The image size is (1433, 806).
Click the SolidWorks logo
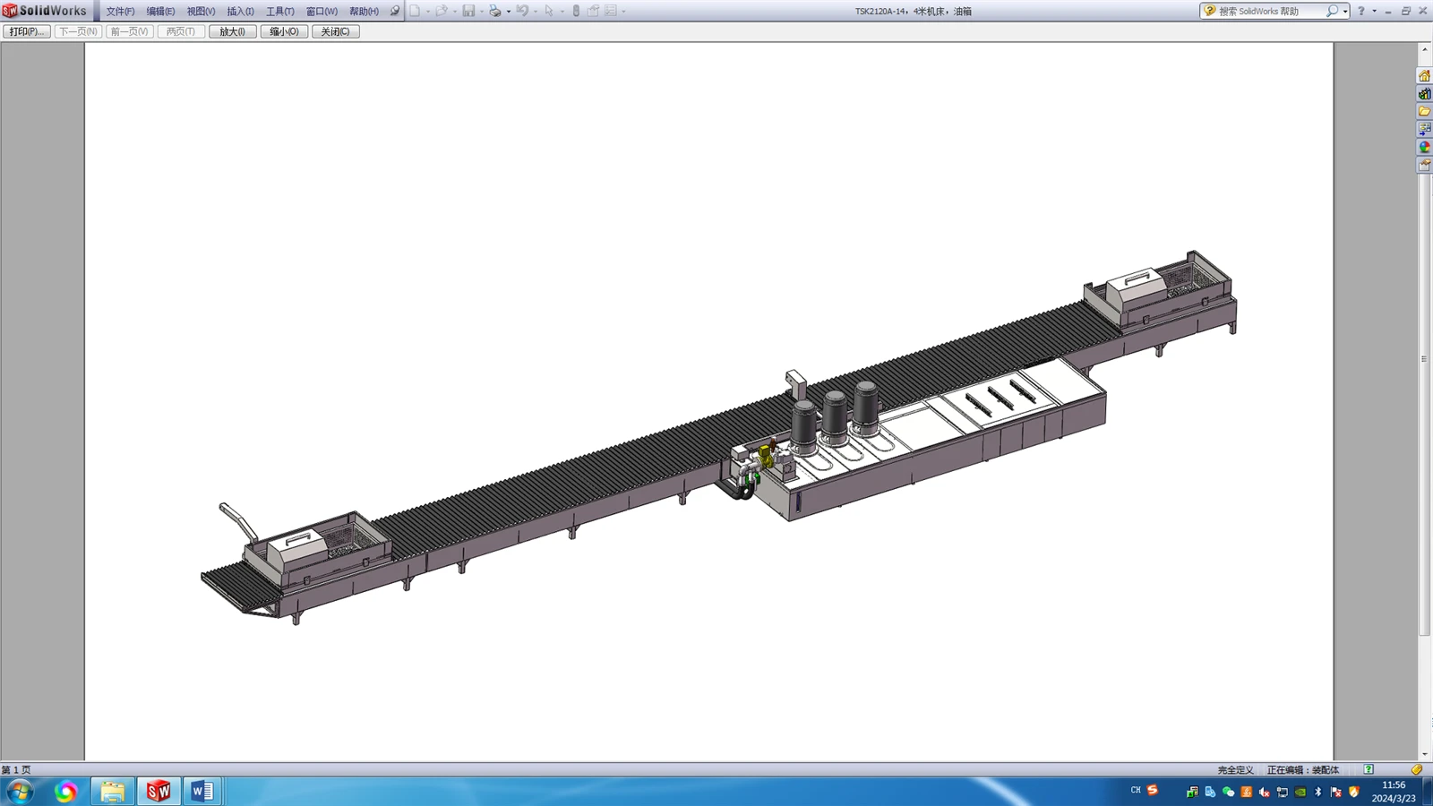45,11
